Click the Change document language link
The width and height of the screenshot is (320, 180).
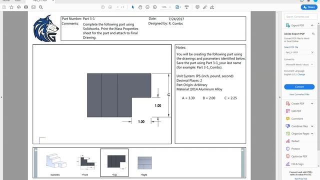pyautogui.click(x=301, y=74)
